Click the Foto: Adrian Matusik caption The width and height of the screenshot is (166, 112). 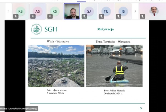[x=114, y=91]
